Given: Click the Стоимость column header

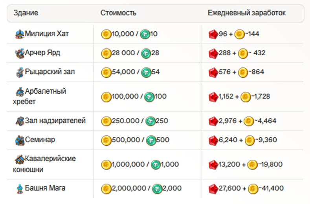Looking at the screenshot, I should coord(118,13).
